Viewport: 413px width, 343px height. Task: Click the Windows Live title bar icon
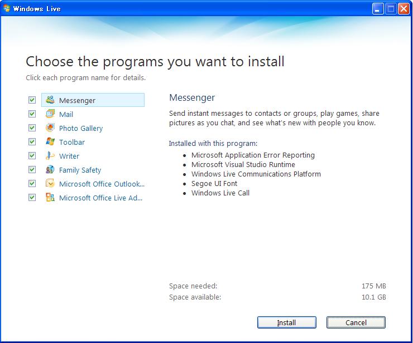click(x=7, y=8)
